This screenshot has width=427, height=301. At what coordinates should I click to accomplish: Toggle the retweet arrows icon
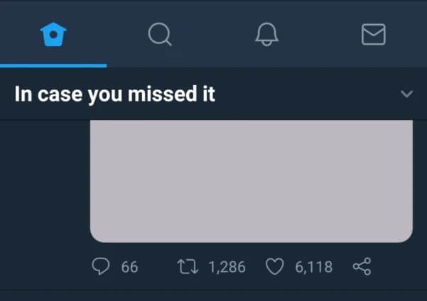pos(188,266)
